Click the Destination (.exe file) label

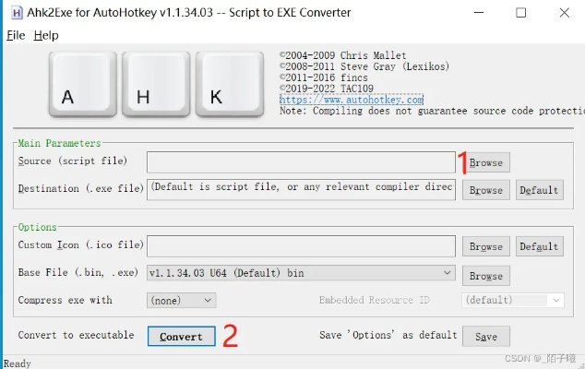81,188
